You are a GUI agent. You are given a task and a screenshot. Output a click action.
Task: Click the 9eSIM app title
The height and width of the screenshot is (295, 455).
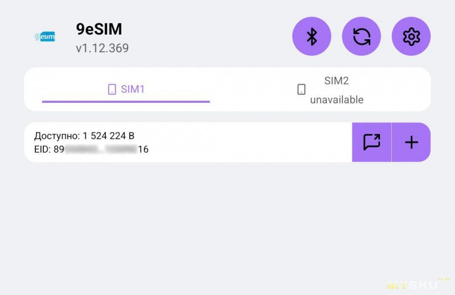[x=99, y=30]
